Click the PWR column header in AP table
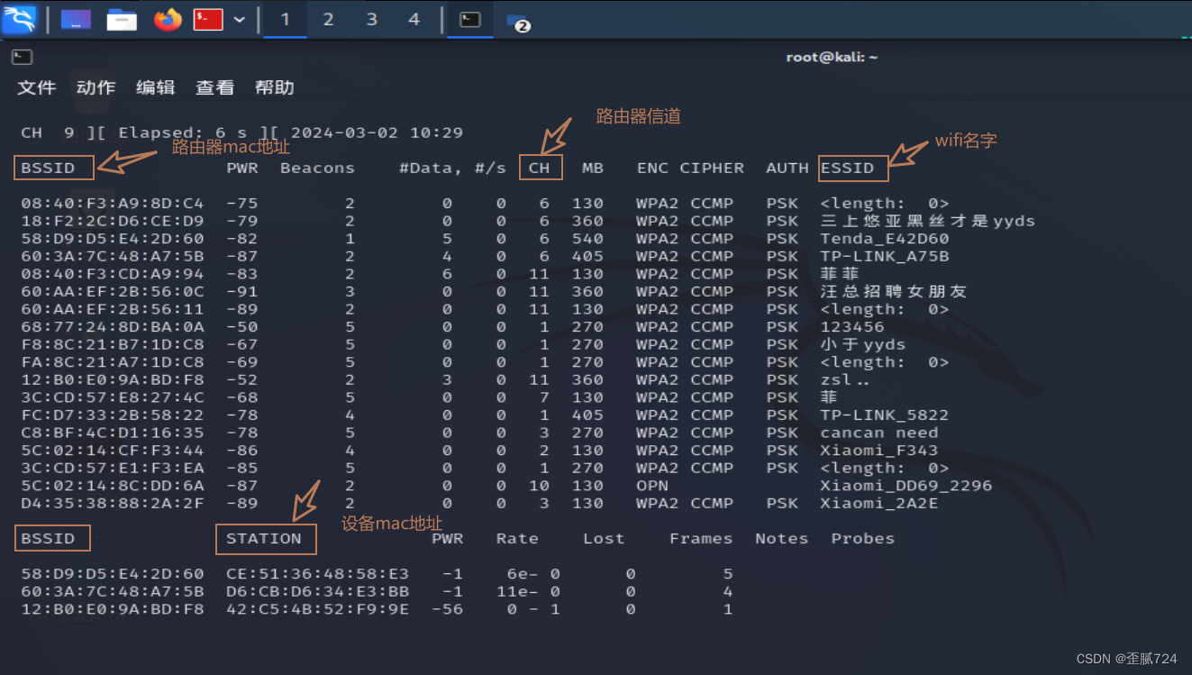 [x=242, y=168]
